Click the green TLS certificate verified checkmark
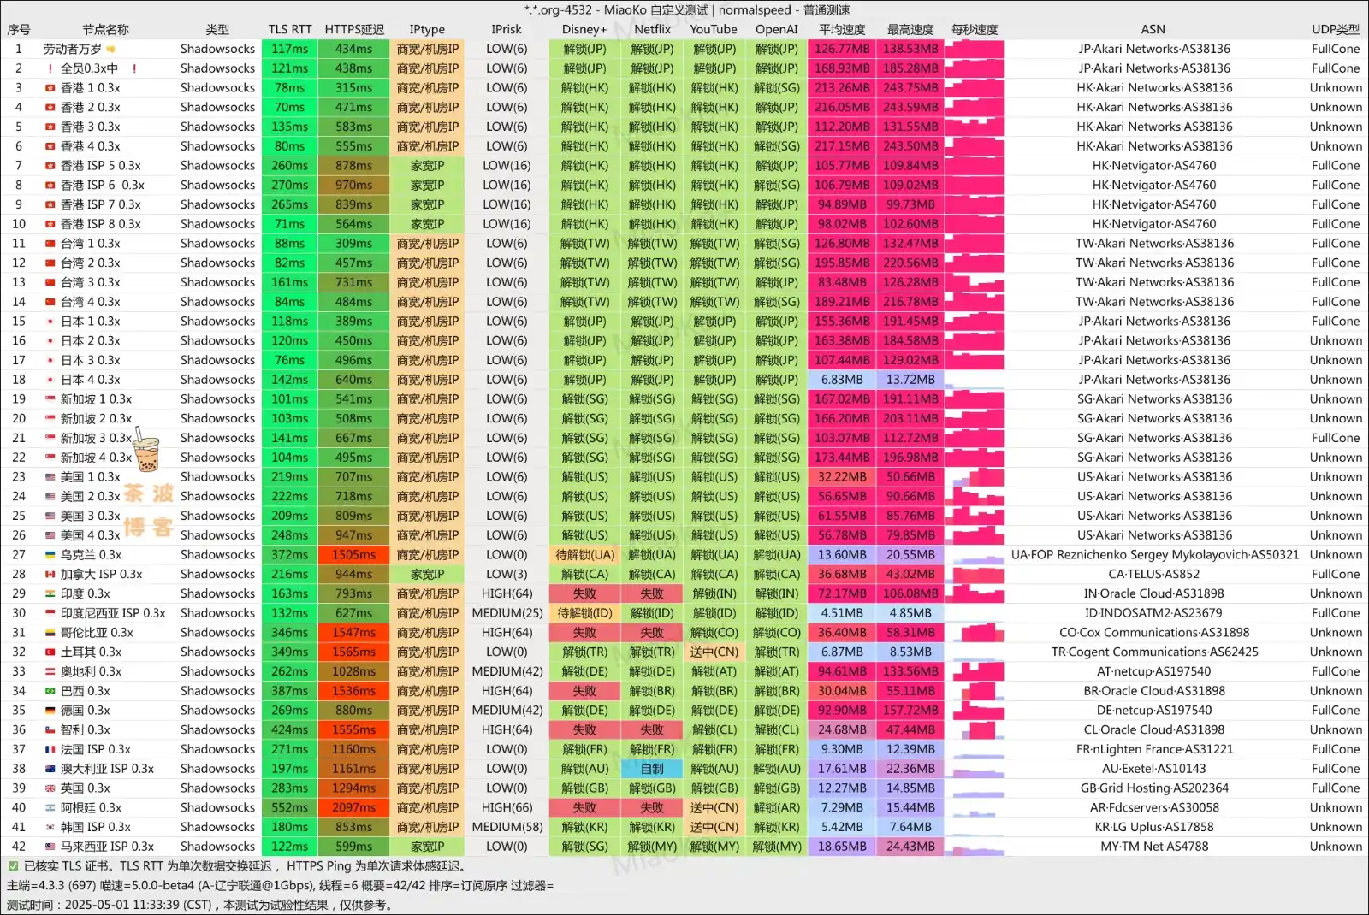 click(13, 866)
